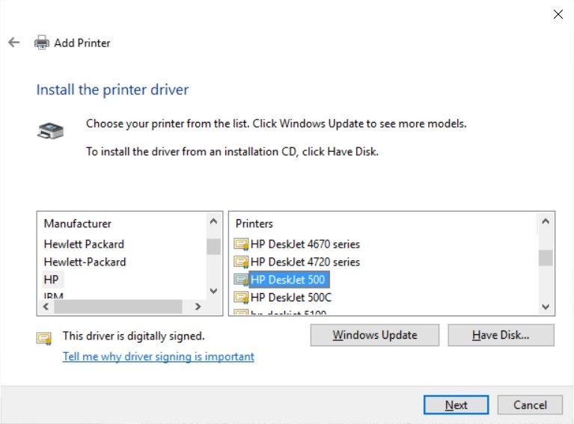
Task: Select HP DeskJet 500C printer
Action: [291, 298]
